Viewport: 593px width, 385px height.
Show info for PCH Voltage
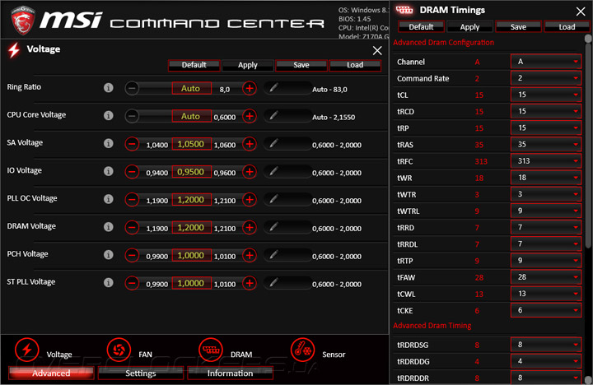coord(109,255)
